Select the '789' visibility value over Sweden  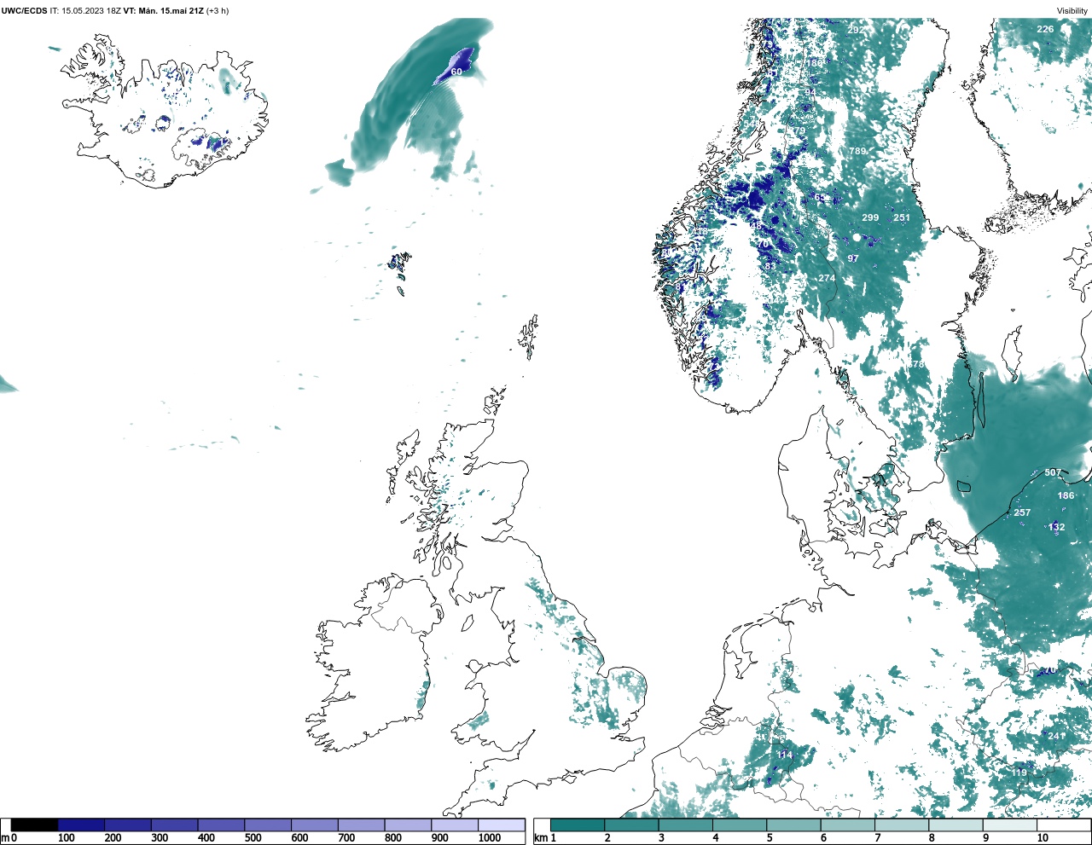tap(857, 151)
